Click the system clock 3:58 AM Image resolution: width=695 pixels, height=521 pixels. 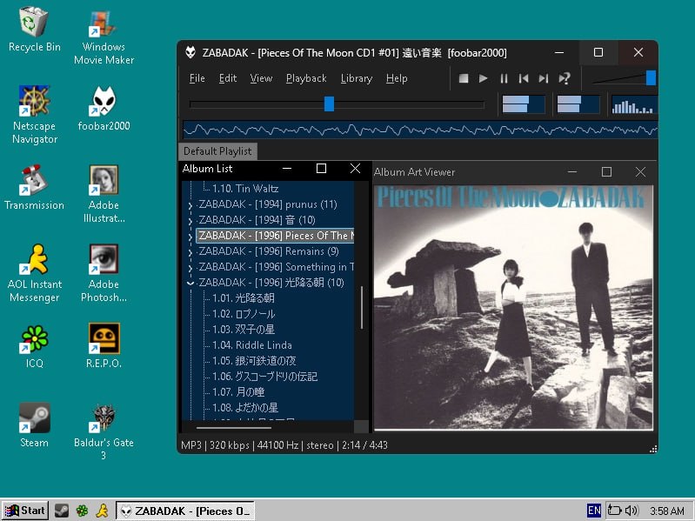click(x=666, y=511)
